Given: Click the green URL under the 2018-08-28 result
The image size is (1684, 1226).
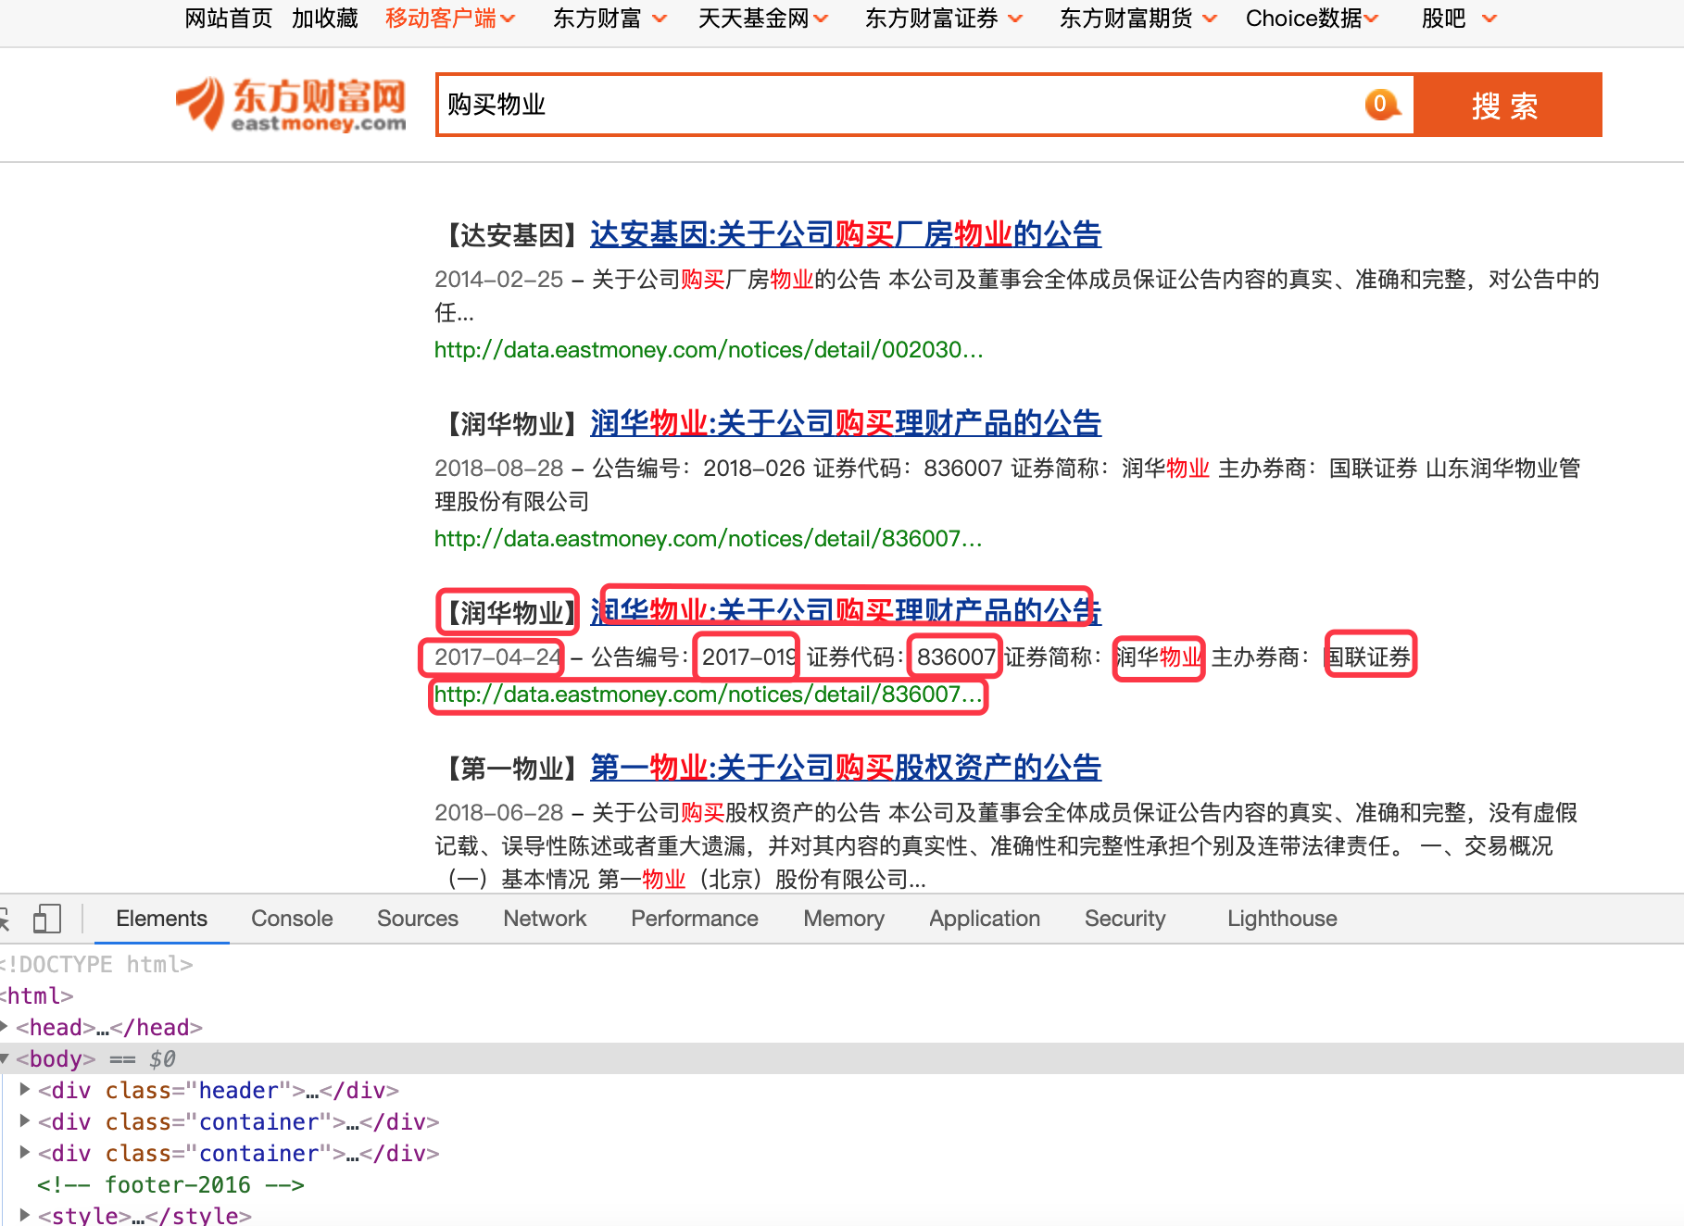Looking at the screenshot, I should coord(709,539).
